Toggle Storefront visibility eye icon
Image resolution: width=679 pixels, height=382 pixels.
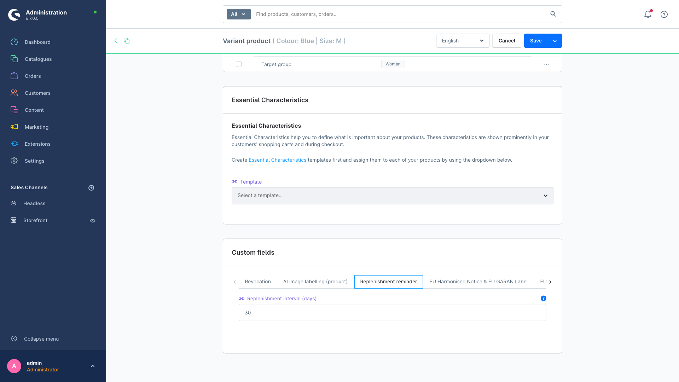(93, 221)
